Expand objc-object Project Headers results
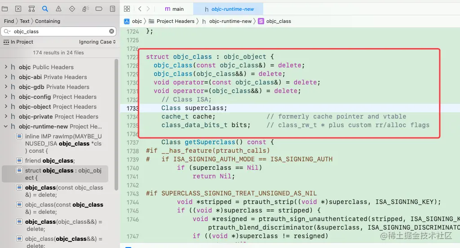The width and height of the screenshot is (460, 248). point(6,106)
